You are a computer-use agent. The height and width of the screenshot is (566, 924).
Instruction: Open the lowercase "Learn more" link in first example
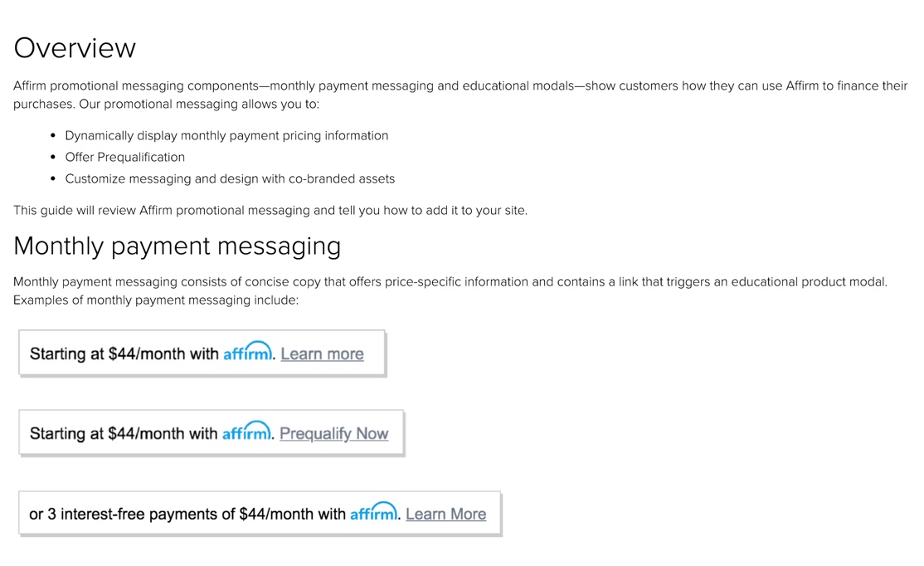[322, 354]
